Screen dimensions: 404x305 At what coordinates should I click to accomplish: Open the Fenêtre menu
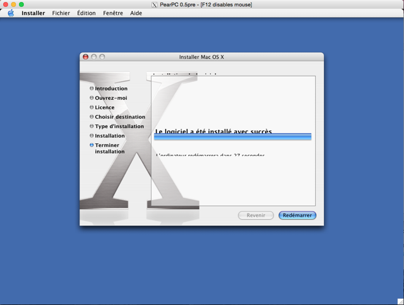pyautogui.click(x=113, y=13)
